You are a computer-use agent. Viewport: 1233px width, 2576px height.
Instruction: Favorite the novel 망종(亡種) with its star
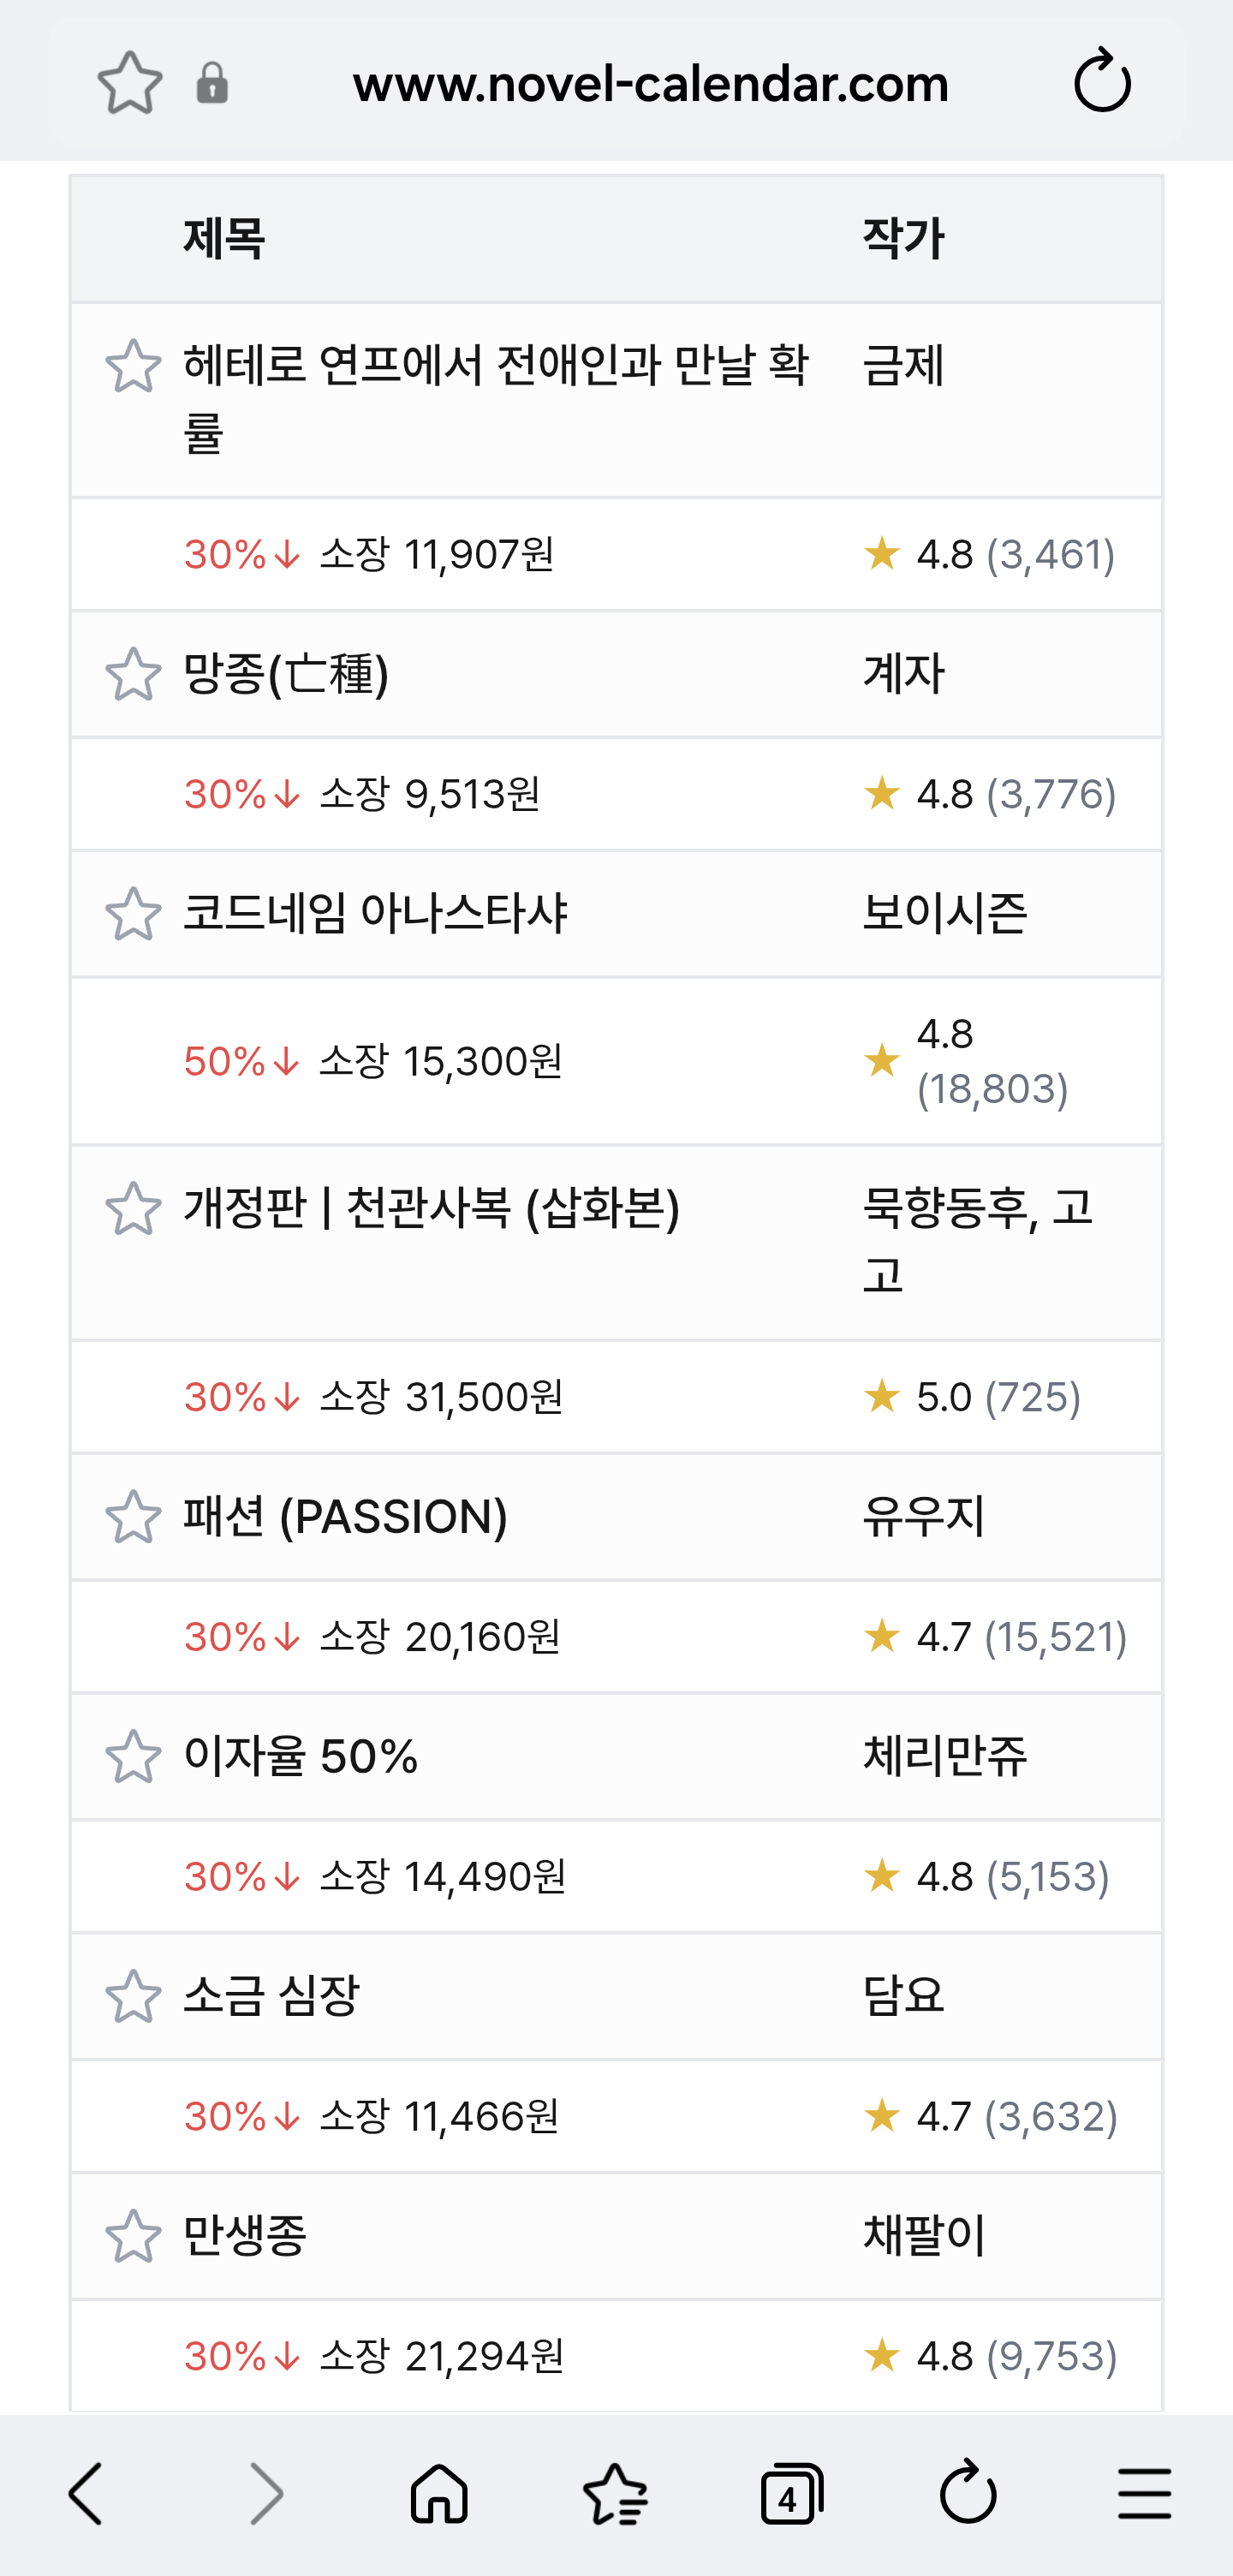[x=133, y=674]
